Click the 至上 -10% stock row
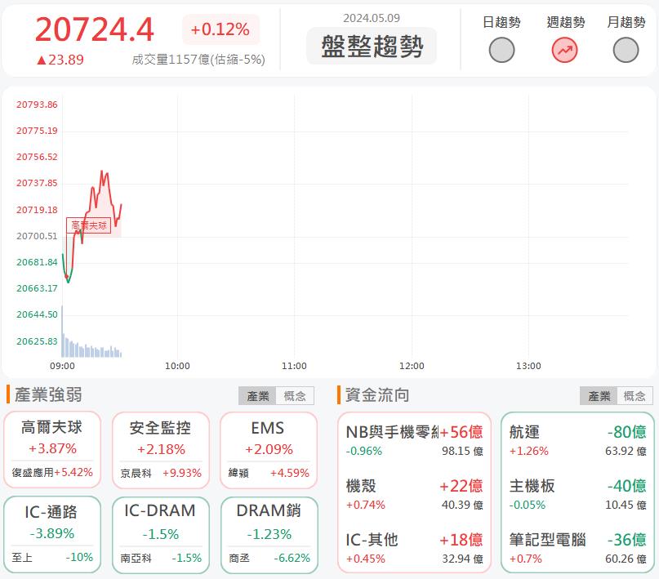 click(x=52, y=558)
